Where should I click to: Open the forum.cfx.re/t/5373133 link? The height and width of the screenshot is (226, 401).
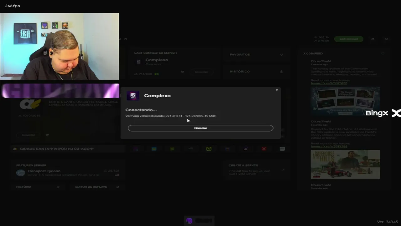pos(329,83)
